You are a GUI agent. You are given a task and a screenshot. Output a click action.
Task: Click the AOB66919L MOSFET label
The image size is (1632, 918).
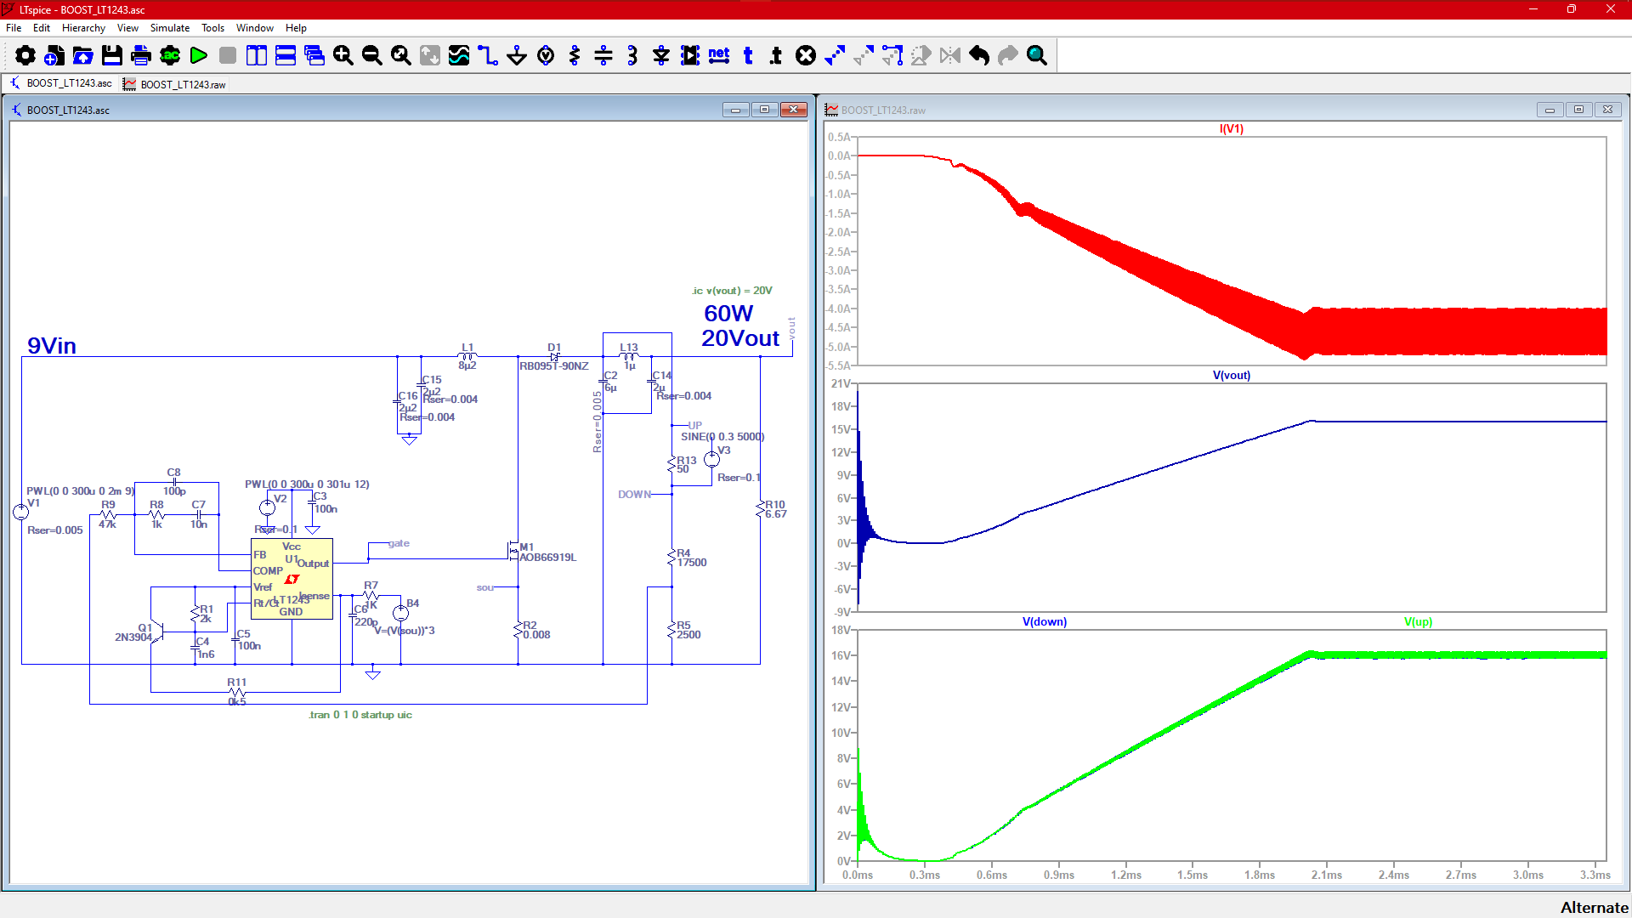547,558
